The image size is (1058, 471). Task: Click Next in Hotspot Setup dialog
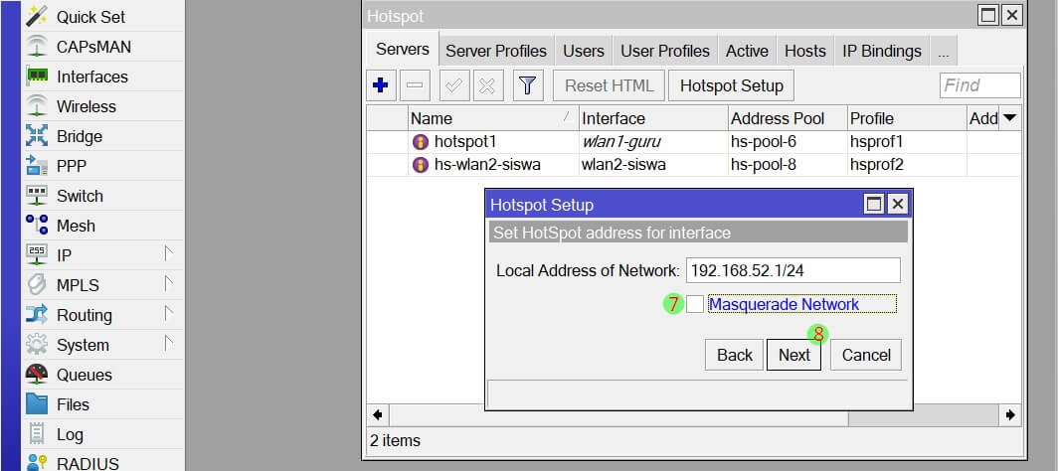[x=793, y=355]
